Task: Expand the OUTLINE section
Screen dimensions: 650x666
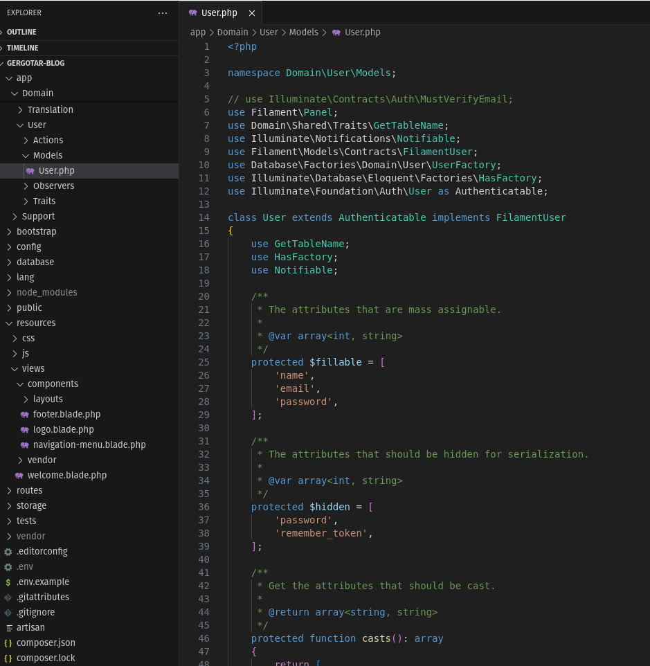Action: pos(21,32)
